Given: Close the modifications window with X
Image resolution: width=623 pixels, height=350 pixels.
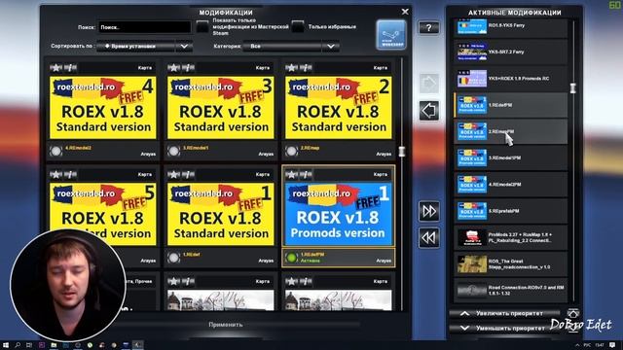Looking at the screenshot, I should pyautogui.click(x=405, y=12).
